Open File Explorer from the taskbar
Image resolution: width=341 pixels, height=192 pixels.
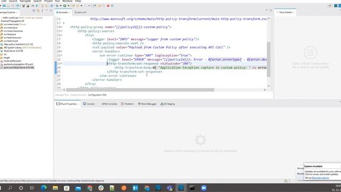pos(55,188)
